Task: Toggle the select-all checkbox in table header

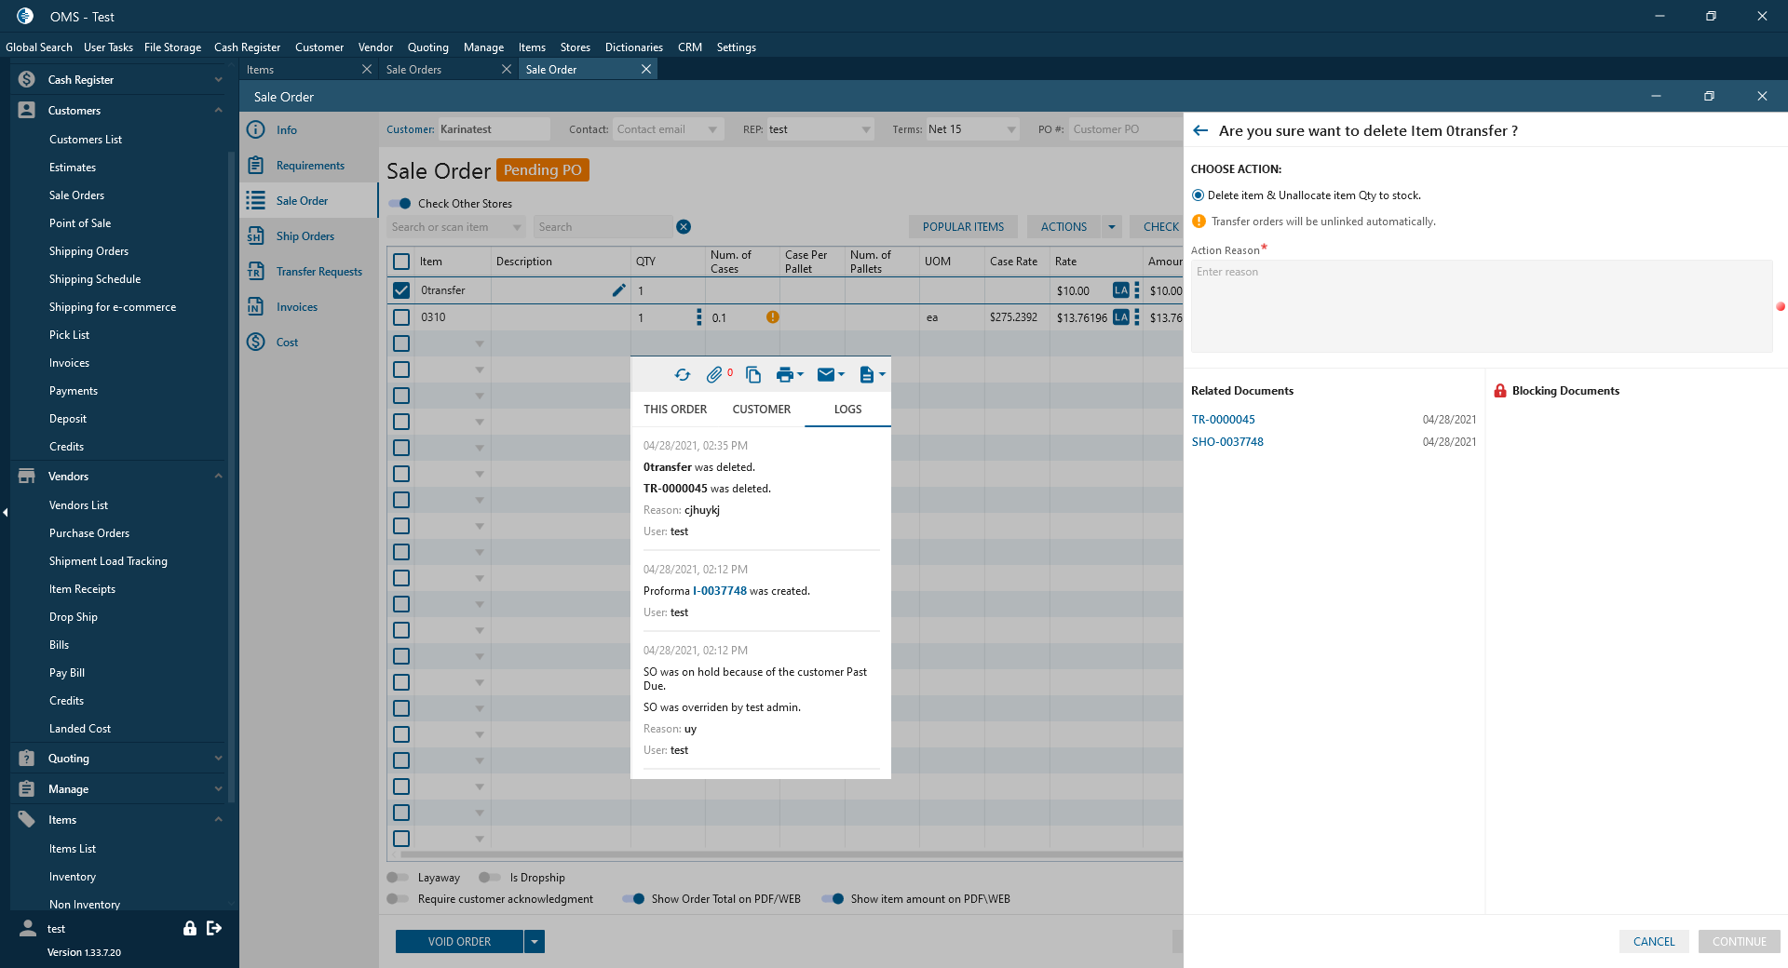Action: (x=401, y=262)
